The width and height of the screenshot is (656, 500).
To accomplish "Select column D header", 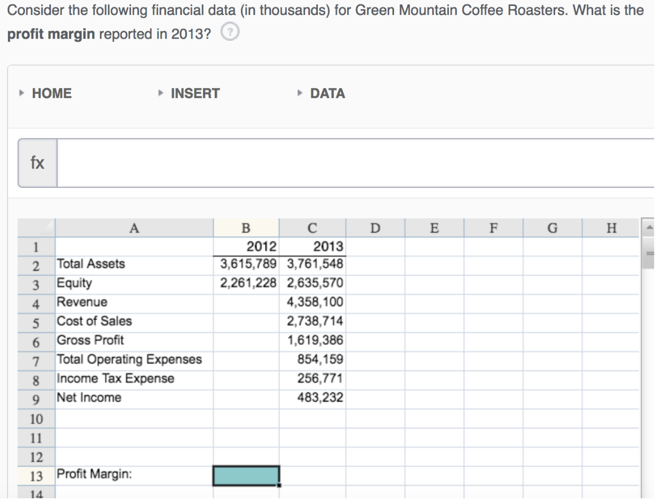I will (x=375, y=228).
